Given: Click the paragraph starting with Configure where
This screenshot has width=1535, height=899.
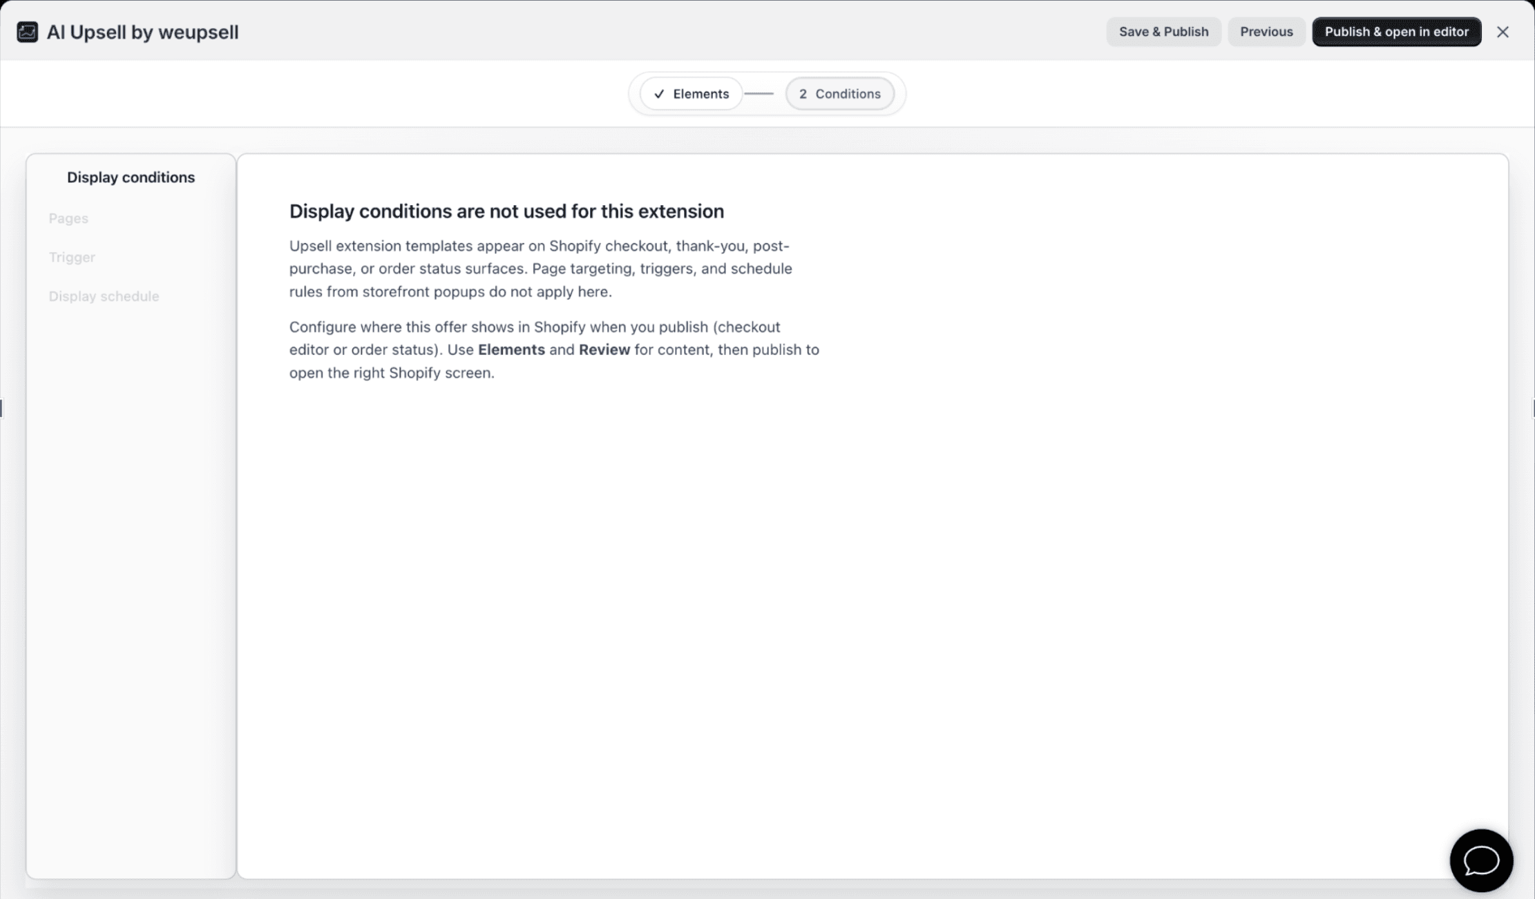Looking at the screenshot, I should [554, 350].
